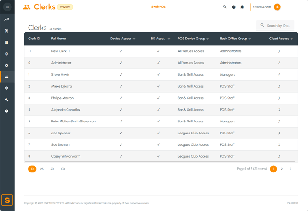This screenshot has height=211, width=308.
Task: Go to page 2 of clerks
Action: (x=282, y=169)
